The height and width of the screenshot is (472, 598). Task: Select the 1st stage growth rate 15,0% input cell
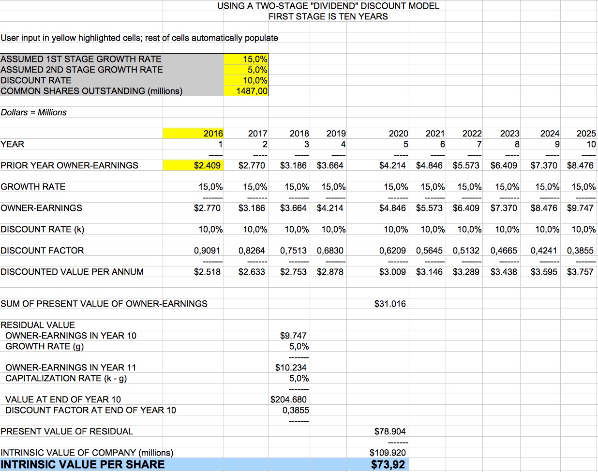pyautogui.click(x=246, y=59)
